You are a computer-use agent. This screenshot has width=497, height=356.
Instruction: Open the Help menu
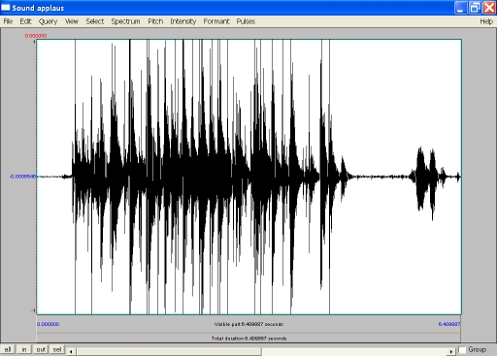(x=486, y=21)
